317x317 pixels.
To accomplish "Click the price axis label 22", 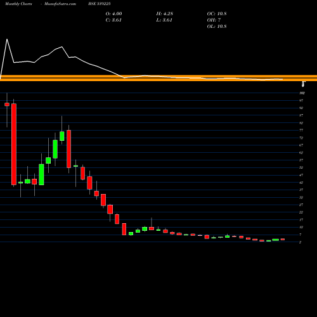I will point(301,212).
